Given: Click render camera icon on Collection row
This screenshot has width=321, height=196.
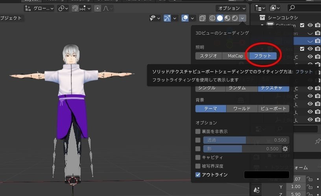Looking at the screenshot, I should (x=317, y=25).
